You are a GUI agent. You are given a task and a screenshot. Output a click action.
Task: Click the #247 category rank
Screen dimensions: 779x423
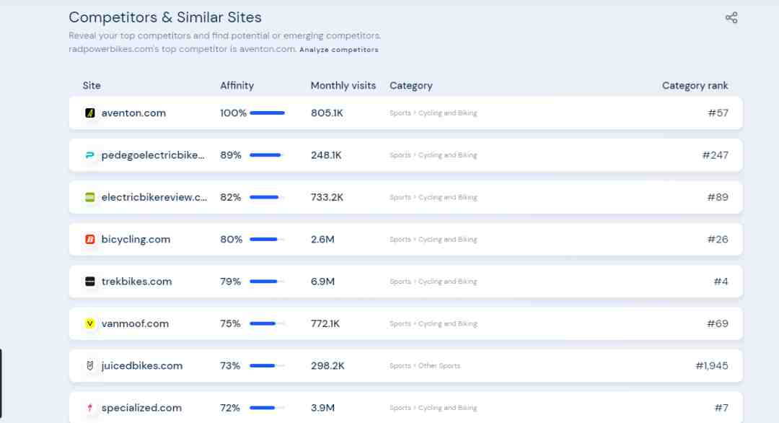tap(716, 155)
